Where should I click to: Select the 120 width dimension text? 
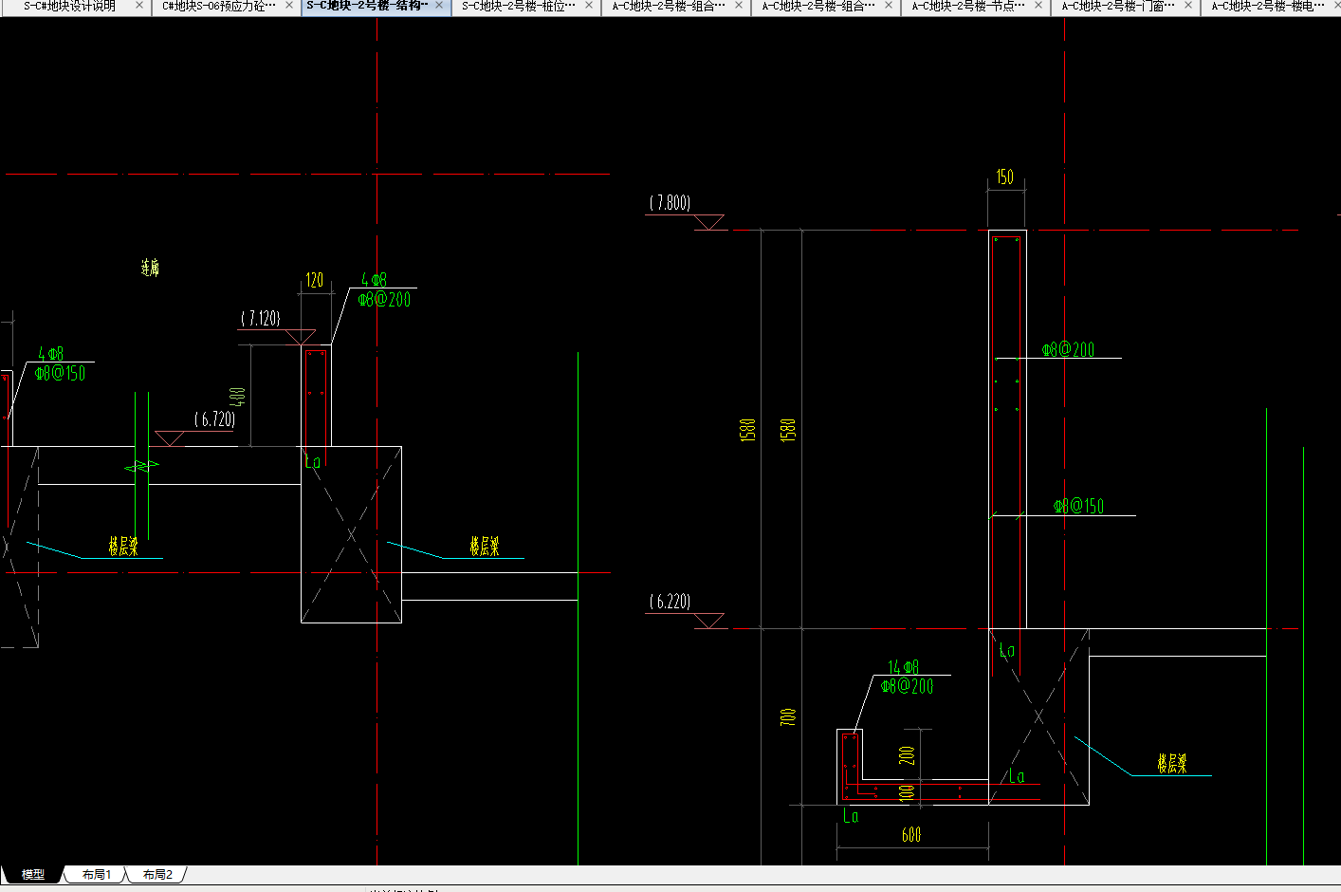pos(315,280)
